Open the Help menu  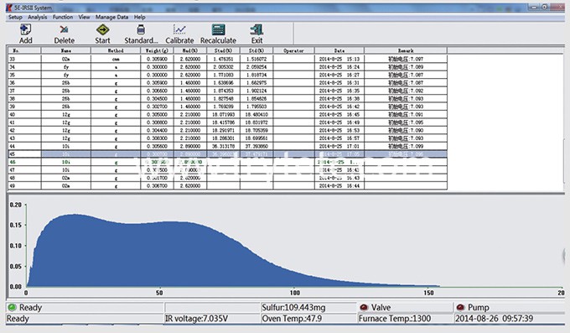(140, 17)
